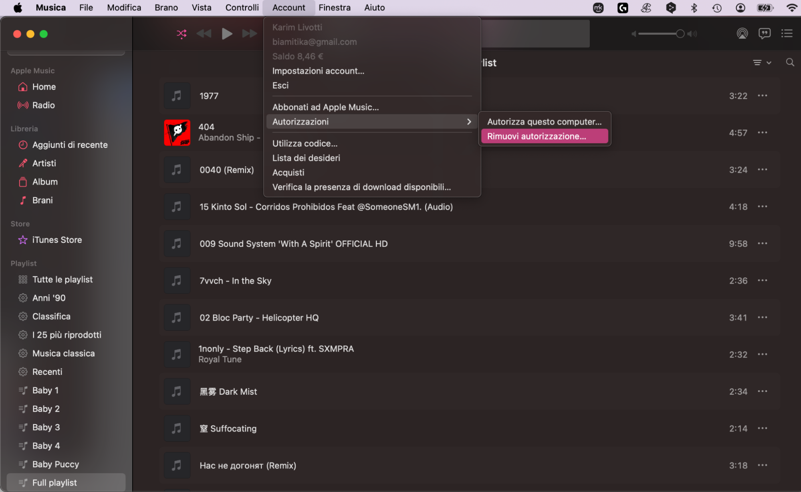This screenshot has width=801, height=492.
Task: Open the sort options dropdown
Action: click(762, 62)
